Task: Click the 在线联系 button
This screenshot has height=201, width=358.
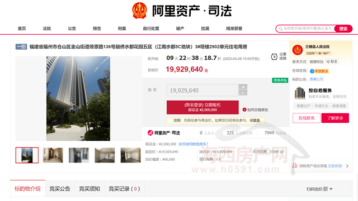Action: [x=307, y=118]
